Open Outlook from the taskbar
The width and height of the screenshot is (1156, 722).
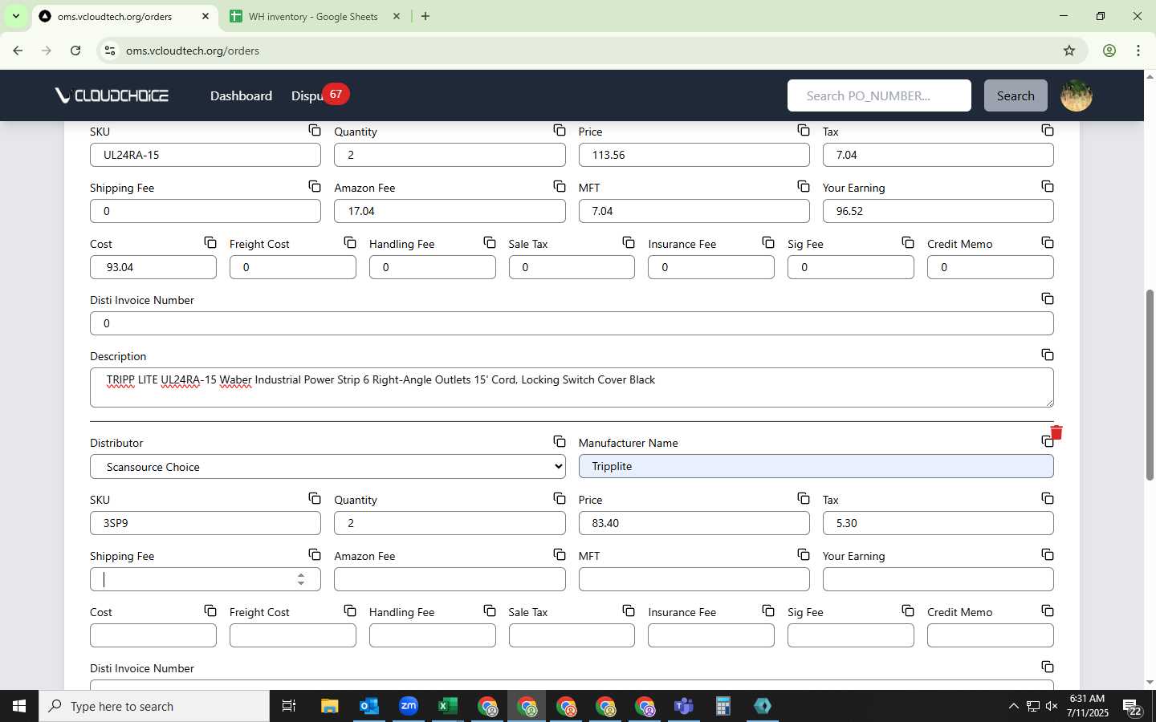click(368, 707)
